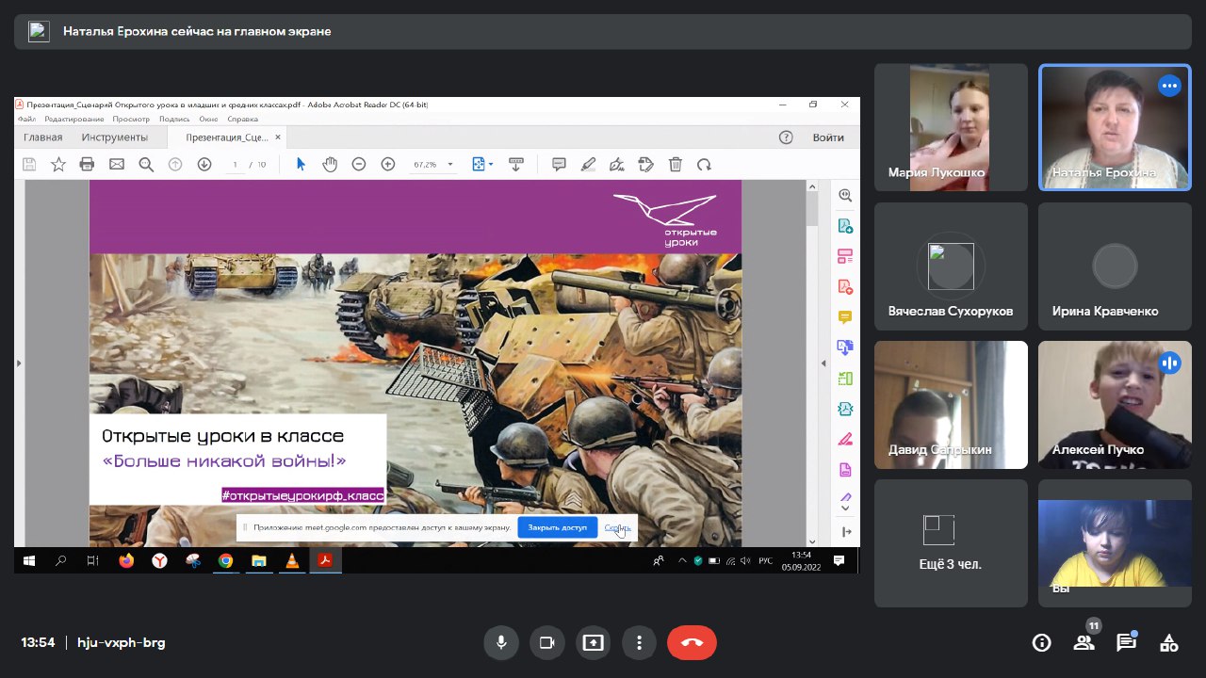Open the chat panel icon

pos(1126,643)
